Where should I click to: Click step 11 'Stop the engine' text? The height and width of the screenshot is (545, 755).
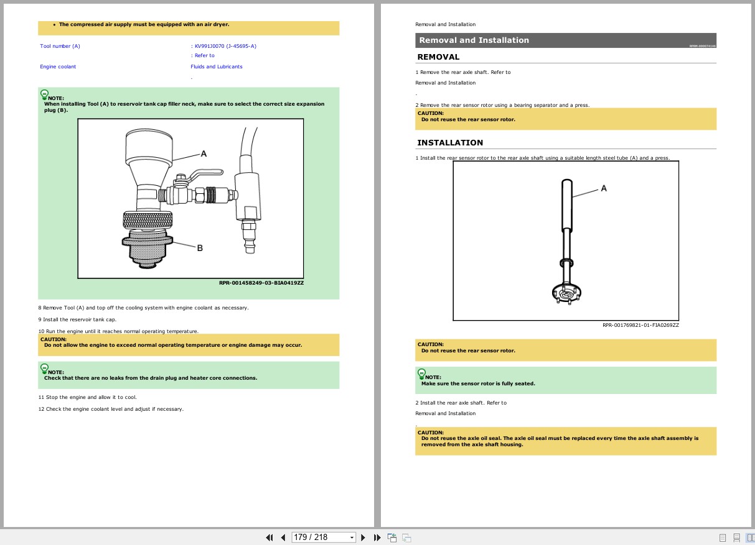(87, 398)
